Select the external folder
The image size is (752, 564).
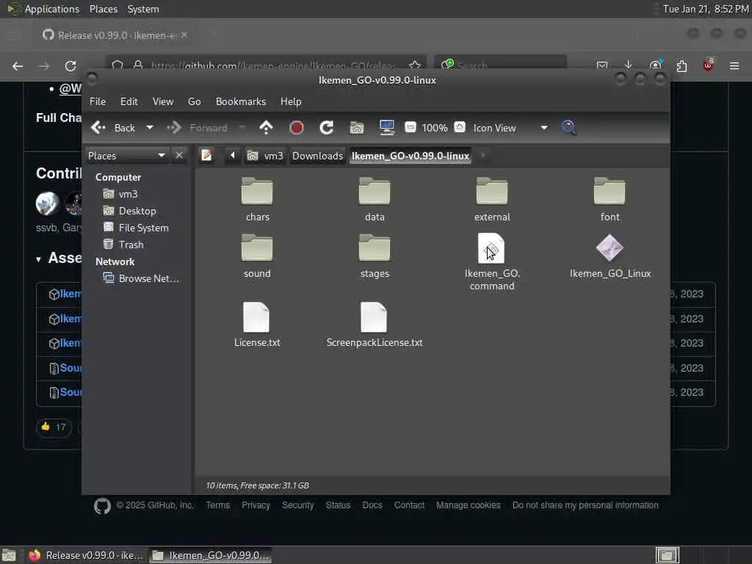(492, 200)
